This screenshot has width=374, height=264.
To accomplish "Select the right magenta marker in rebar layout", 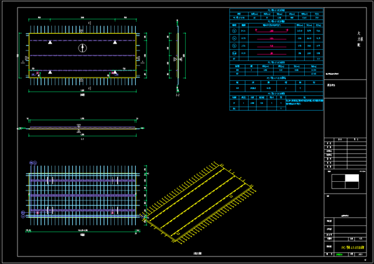I will tap(112, 213).
